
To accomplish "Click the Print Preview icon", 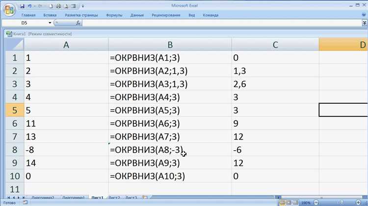I will click(66, 6).
